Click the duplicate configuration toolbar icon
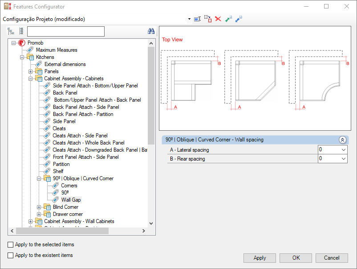Screen dimensions: 357x269 coord(208,19)
